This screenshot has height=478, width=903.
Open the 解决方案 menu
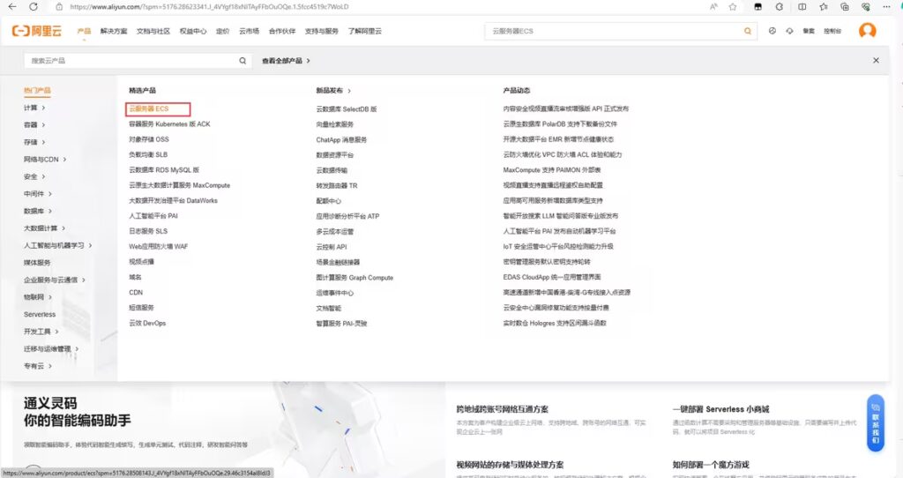114,31
